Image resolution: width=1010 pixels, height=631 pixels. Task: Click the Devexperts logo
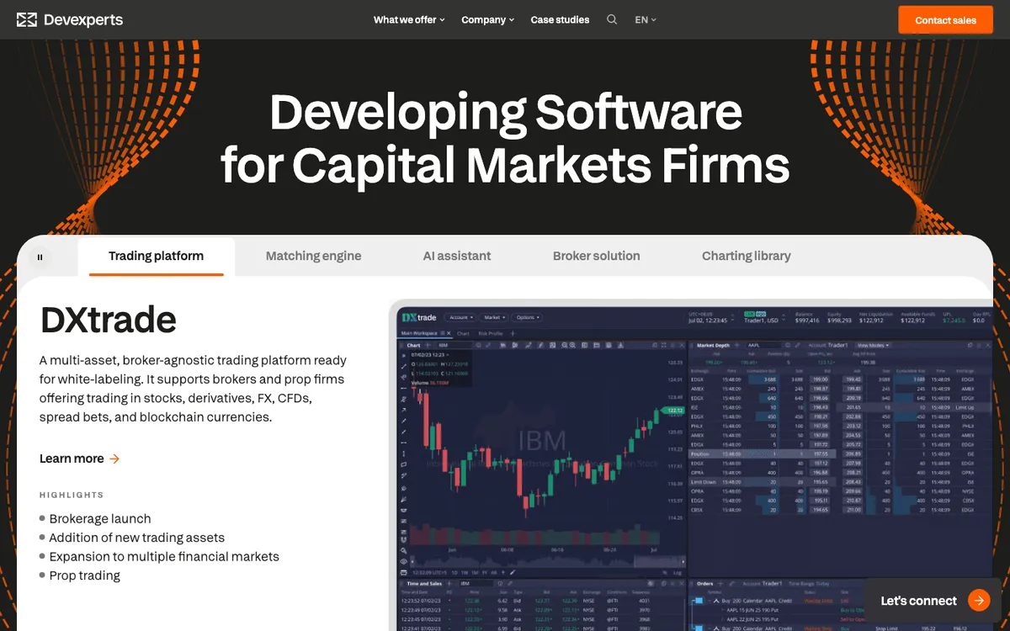pos(70,19)
